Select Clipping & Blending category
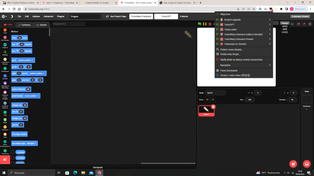 point(5,85)
